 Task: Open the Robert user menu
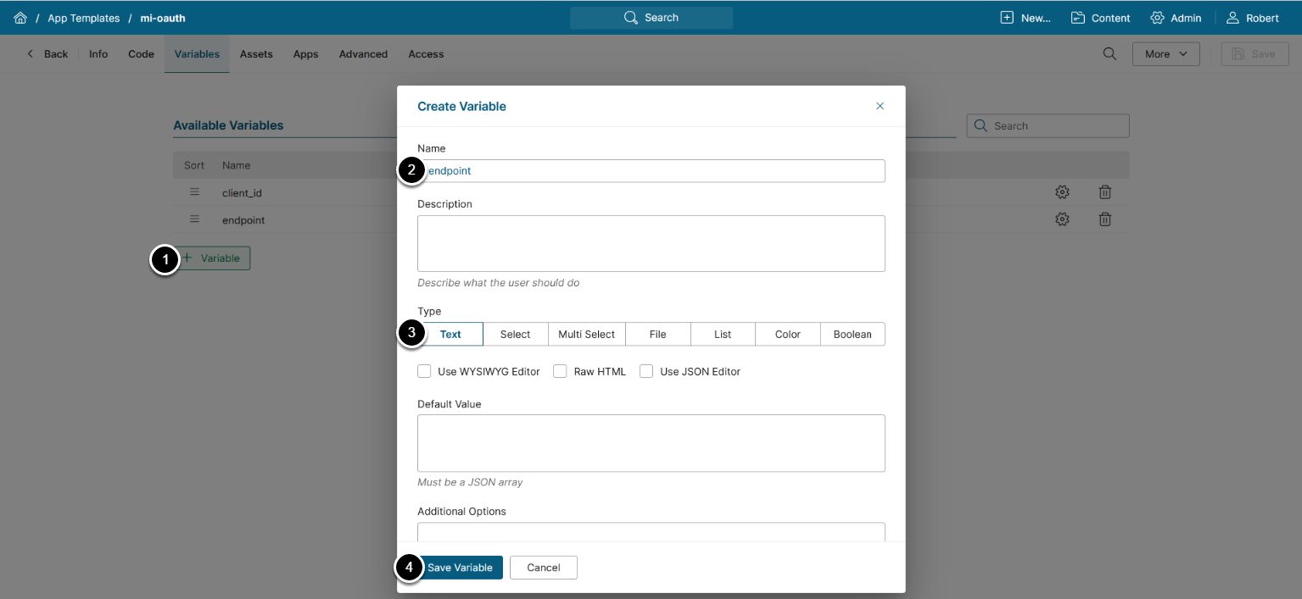pos(1253,18)
